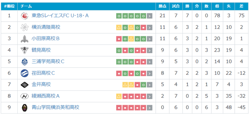Click first red loss marker for 小田原高校B
This screenshot has height=116, width=249.
[119, 39]
